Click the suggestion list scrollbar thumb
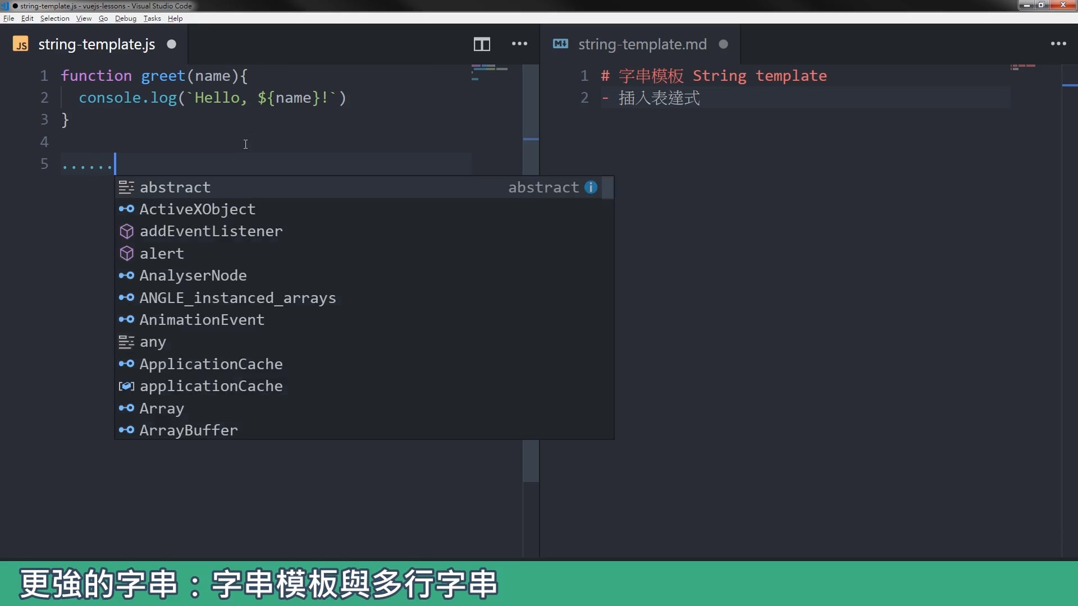This screenshot has height=606, width=1078. click(x=607, y=188)
